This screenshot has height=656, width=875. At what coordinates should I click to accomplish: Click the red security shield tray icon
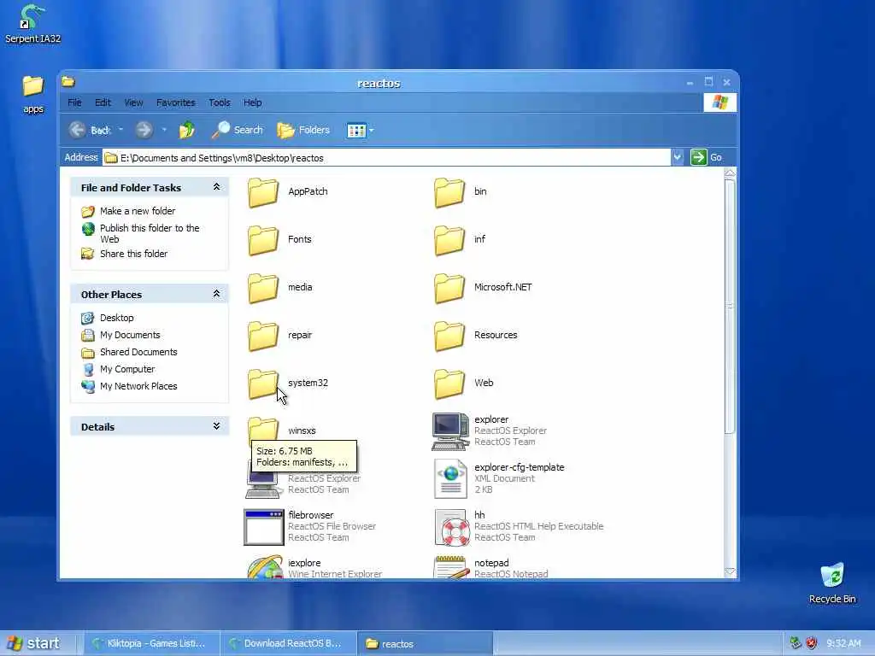[812, 643]
